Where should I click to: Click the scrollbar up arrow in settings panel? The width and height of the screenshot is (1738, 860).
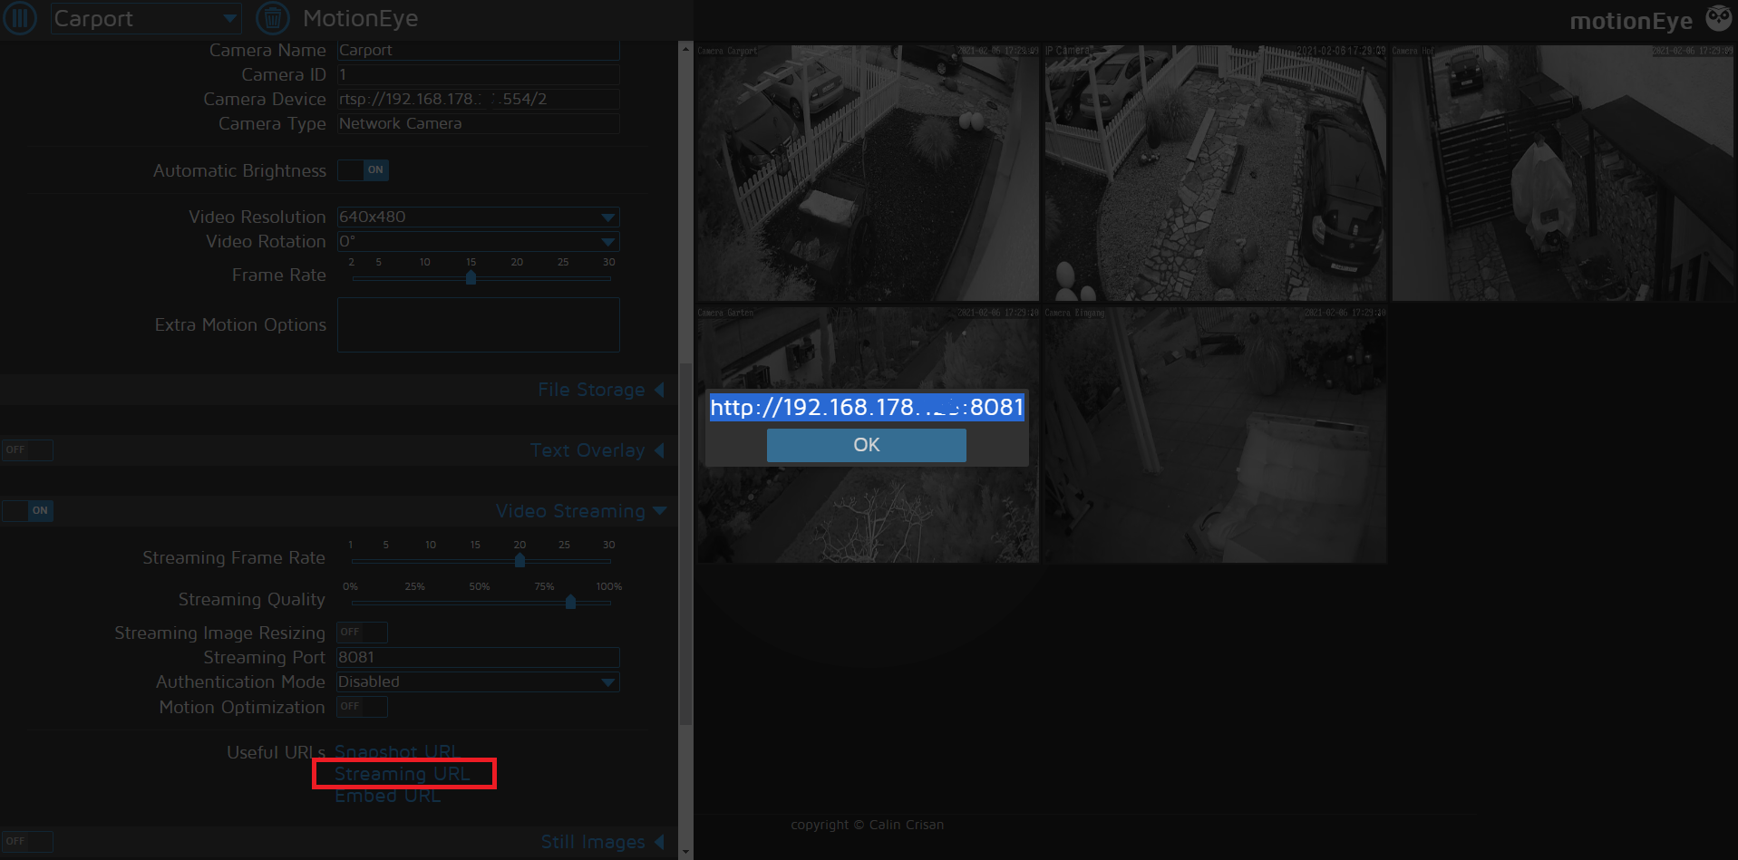click(685, 48)
